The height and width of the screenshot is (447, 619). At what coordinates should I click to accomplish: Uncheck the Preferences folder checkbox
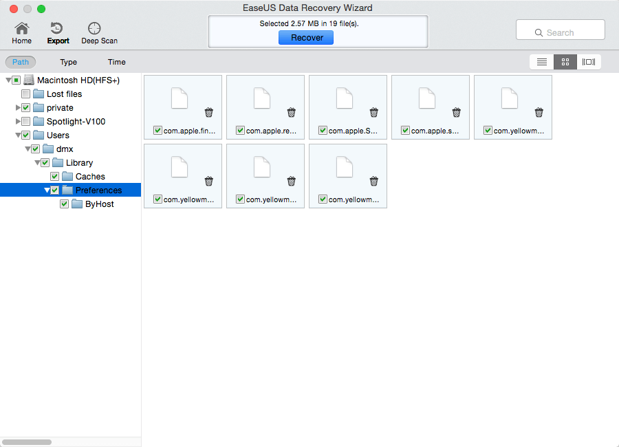(55, 190)
